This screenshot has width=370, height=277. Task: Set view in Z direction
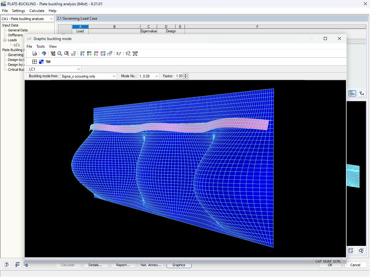coord(96,53)
